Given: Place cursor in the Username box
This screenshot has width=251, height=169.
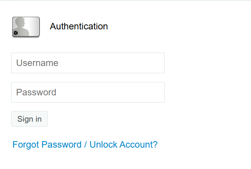Looking at the screenshot, I should (x=88, y=63).
